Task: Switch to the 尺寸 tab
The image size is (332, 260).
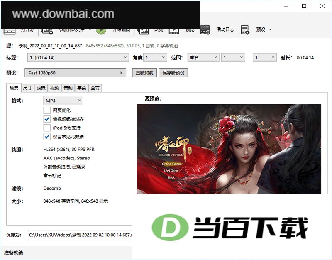Action: [27, 88]
